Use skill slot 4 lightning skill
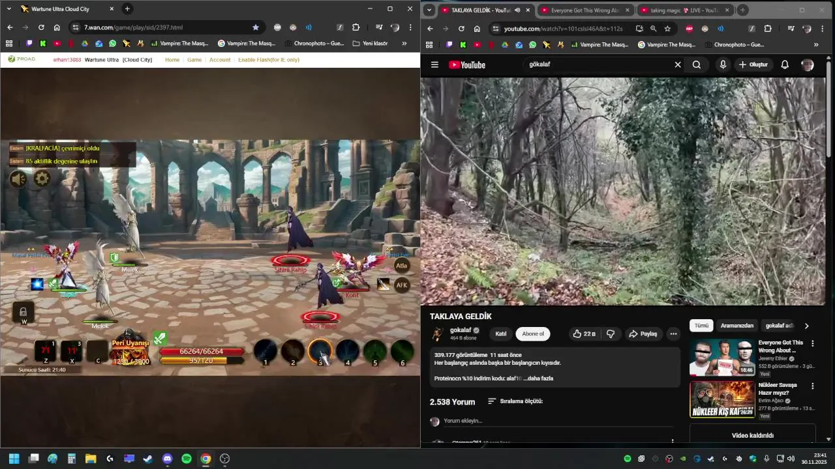The height and width of the screenshot is (469, 835). [x=347, y=352]
